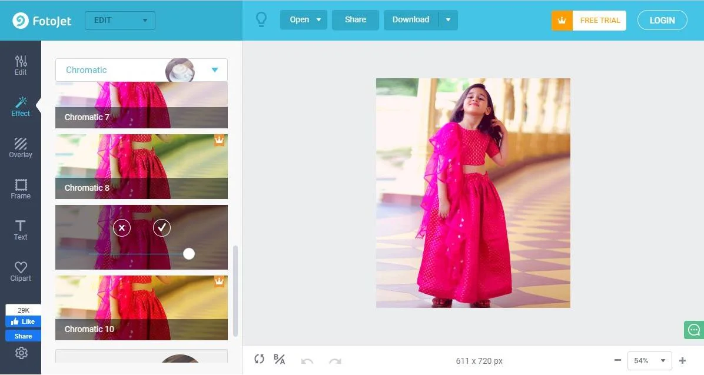Select the Text tool
This screenshot has width=704, height=375.
click(21, 230)
